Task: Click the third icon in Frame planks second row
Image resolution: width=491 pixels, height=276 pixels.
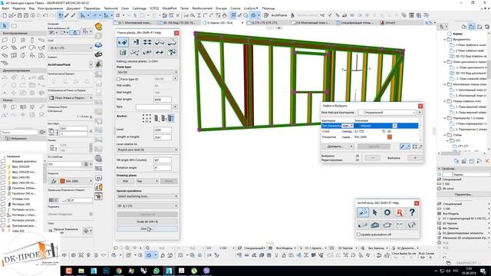Action: pos(147,52)
